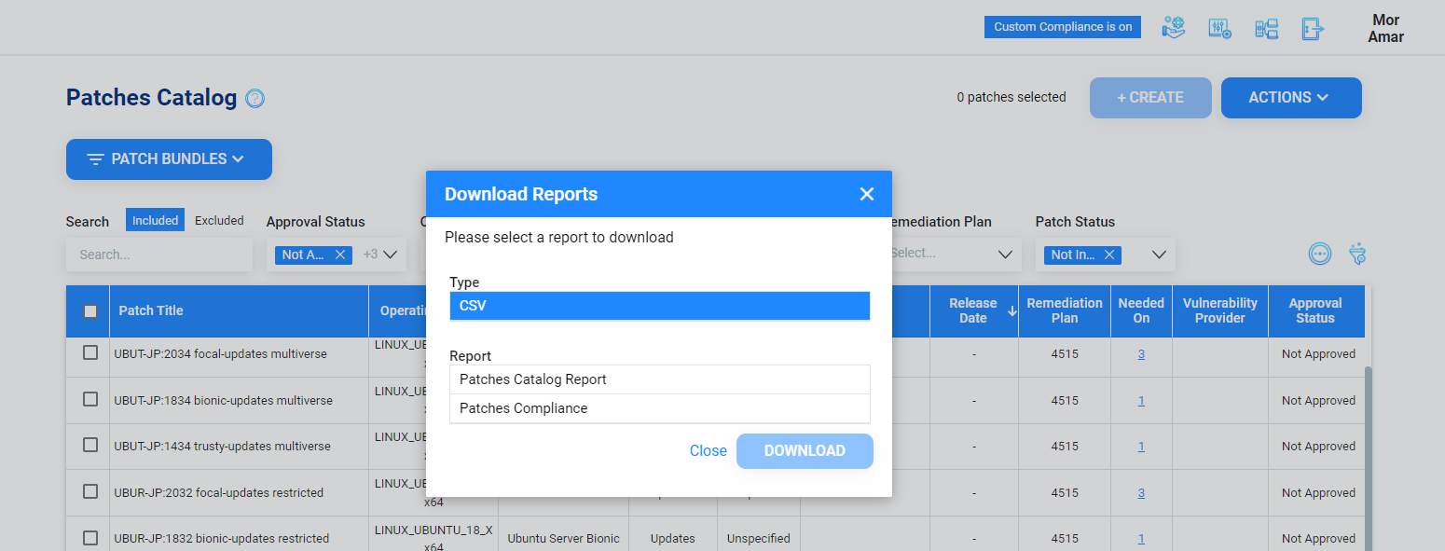Open the Needed On link showing 3

[1141, 353]
